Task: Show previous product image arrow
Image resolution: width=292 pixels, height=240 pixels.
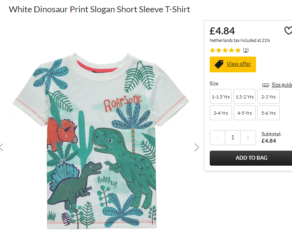Action: coord(2,147)
